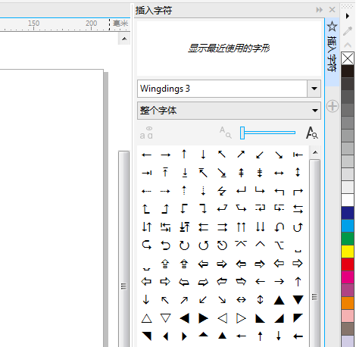Click the glyph list scroll up arrow
Screen dimensions: 356x347
tap(315, 152)
